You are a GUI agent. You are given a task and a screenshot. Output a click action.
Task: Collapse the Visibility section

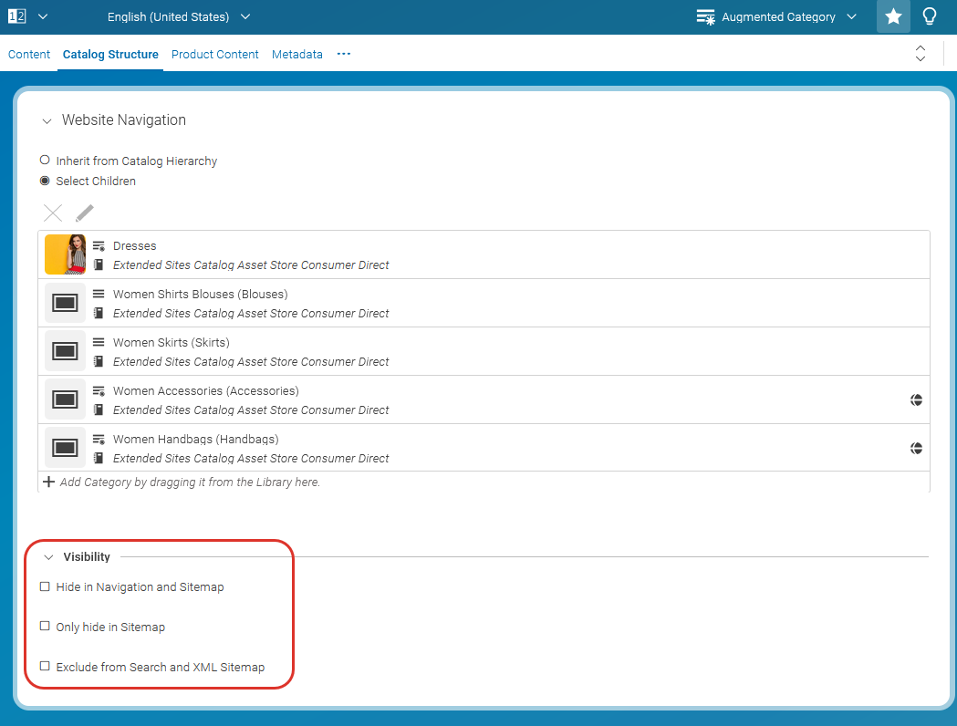pyautogui.click(x=49, y=557)
